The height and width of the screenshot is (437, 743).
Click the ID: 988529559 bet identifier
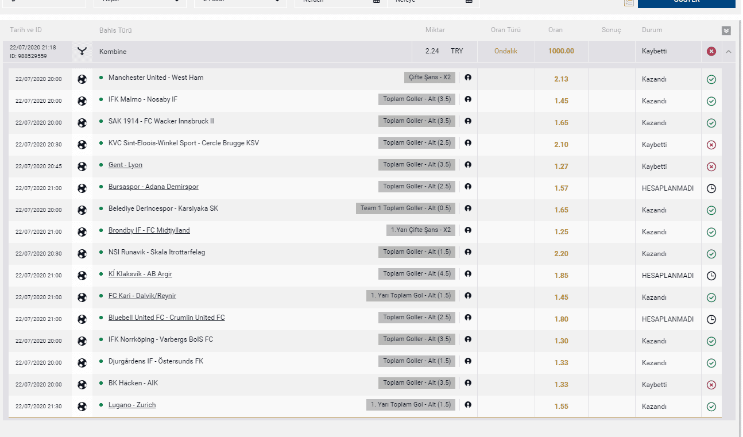pyautogui.click(x=28, y=56)
